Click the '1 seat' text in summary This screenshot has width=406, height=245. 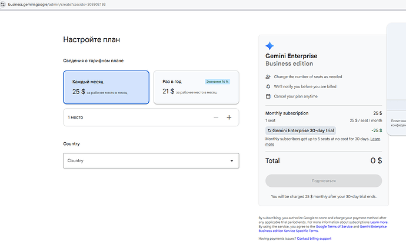point(270,120)
